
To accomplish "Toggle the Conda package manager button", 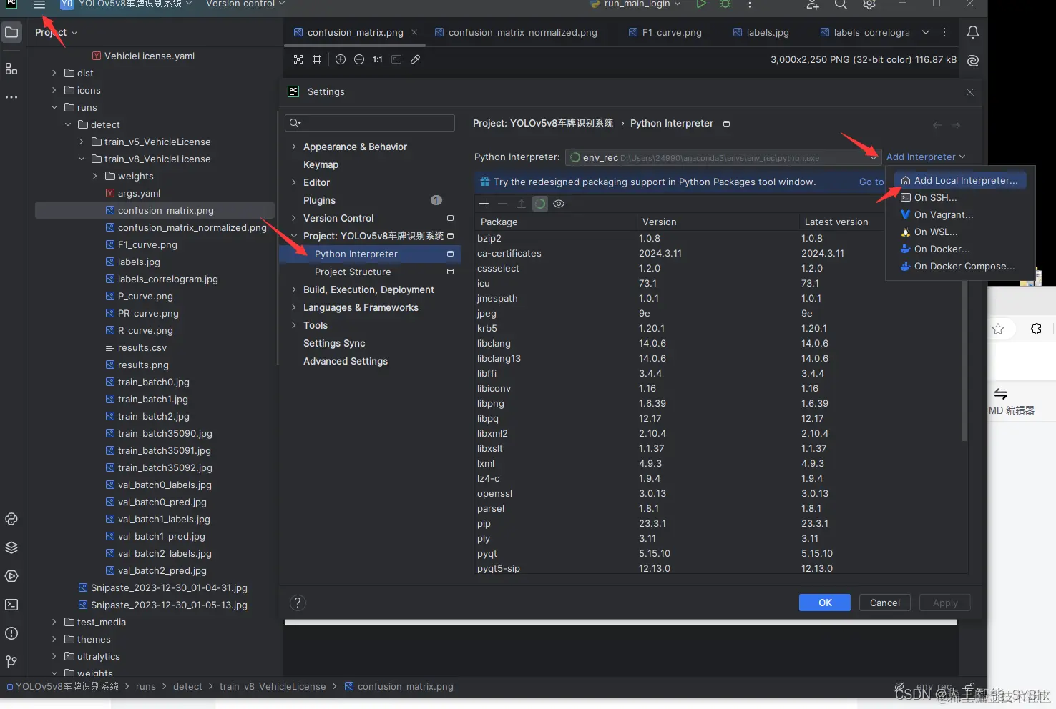I will [540, 204].
